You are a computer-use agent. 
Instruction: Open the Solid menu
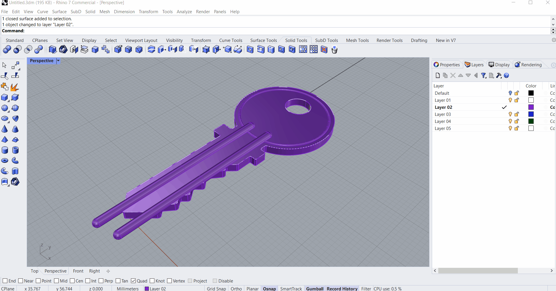click(90, 12)
